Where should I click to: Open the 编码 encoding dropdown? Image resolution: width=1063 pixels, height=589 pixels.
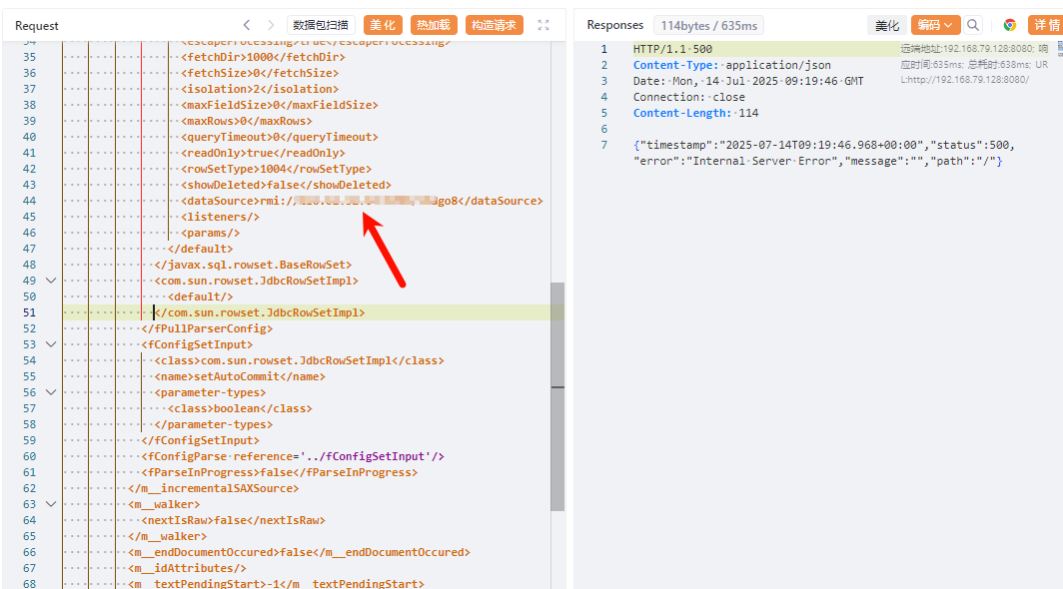coord(935,25)
